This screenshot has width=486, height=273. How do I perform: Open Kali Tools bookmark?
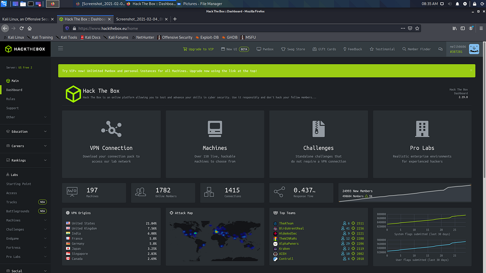point(66,37)
